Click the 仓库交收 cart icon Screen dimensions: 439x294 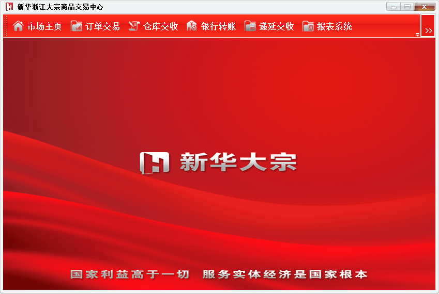tap(134, 26)
